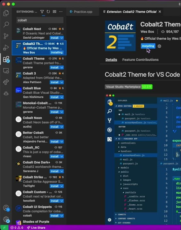Install the Cobalt 3 extension

(x=54, y=82)
